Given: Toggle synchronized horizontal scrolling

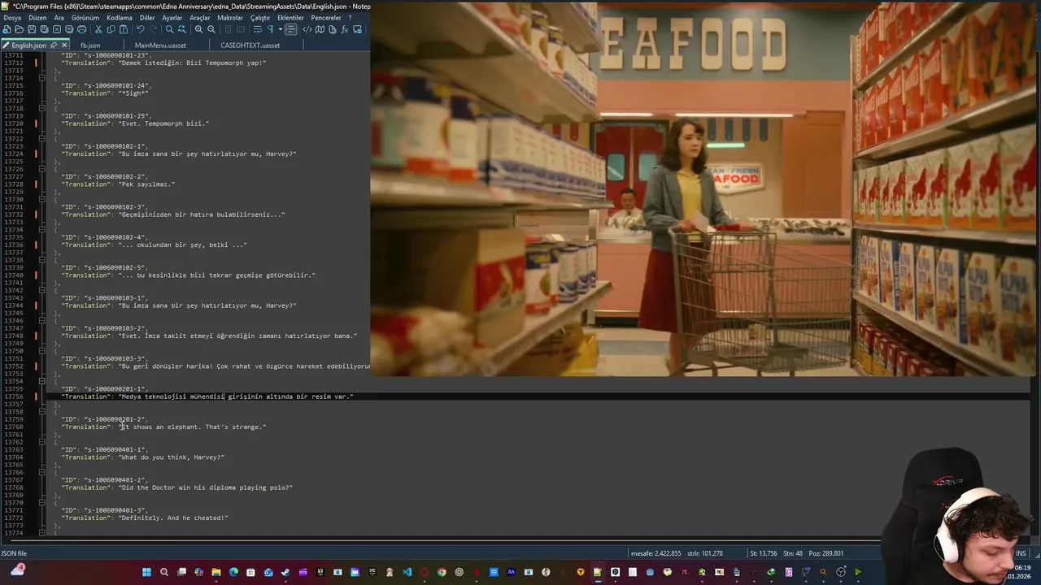Looking at the screenshot, I should click(241, 29).
